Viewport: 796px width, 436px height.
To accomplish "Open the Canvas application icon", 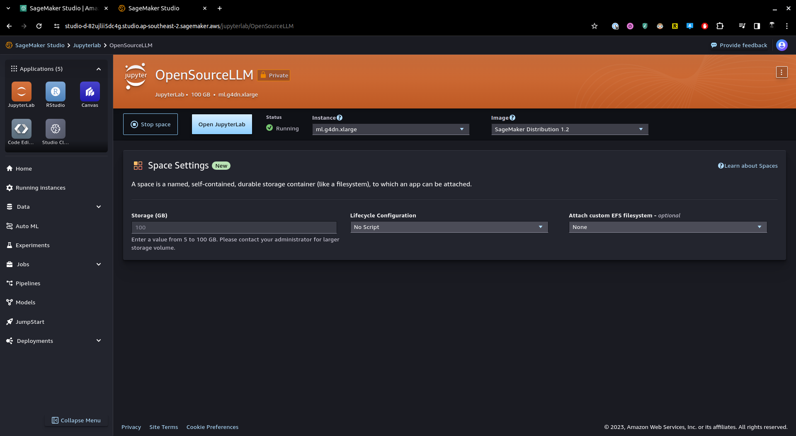I will click(90, 92).
